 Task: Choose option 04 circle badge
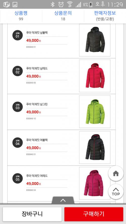18,143
